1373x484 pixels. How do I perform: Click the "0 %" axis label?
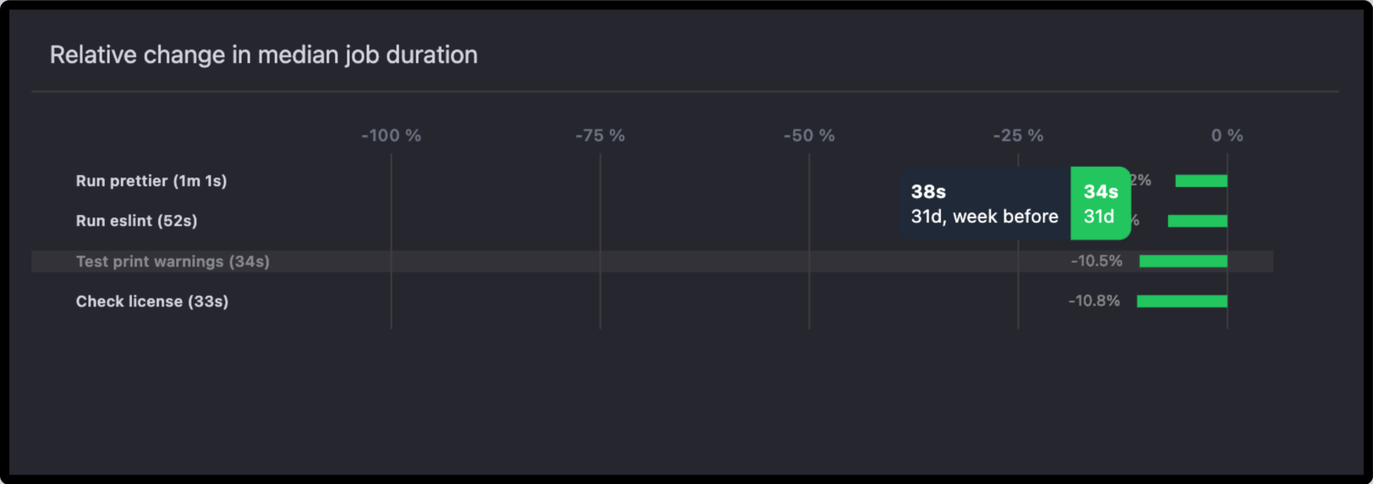(x=1227, y=136)
